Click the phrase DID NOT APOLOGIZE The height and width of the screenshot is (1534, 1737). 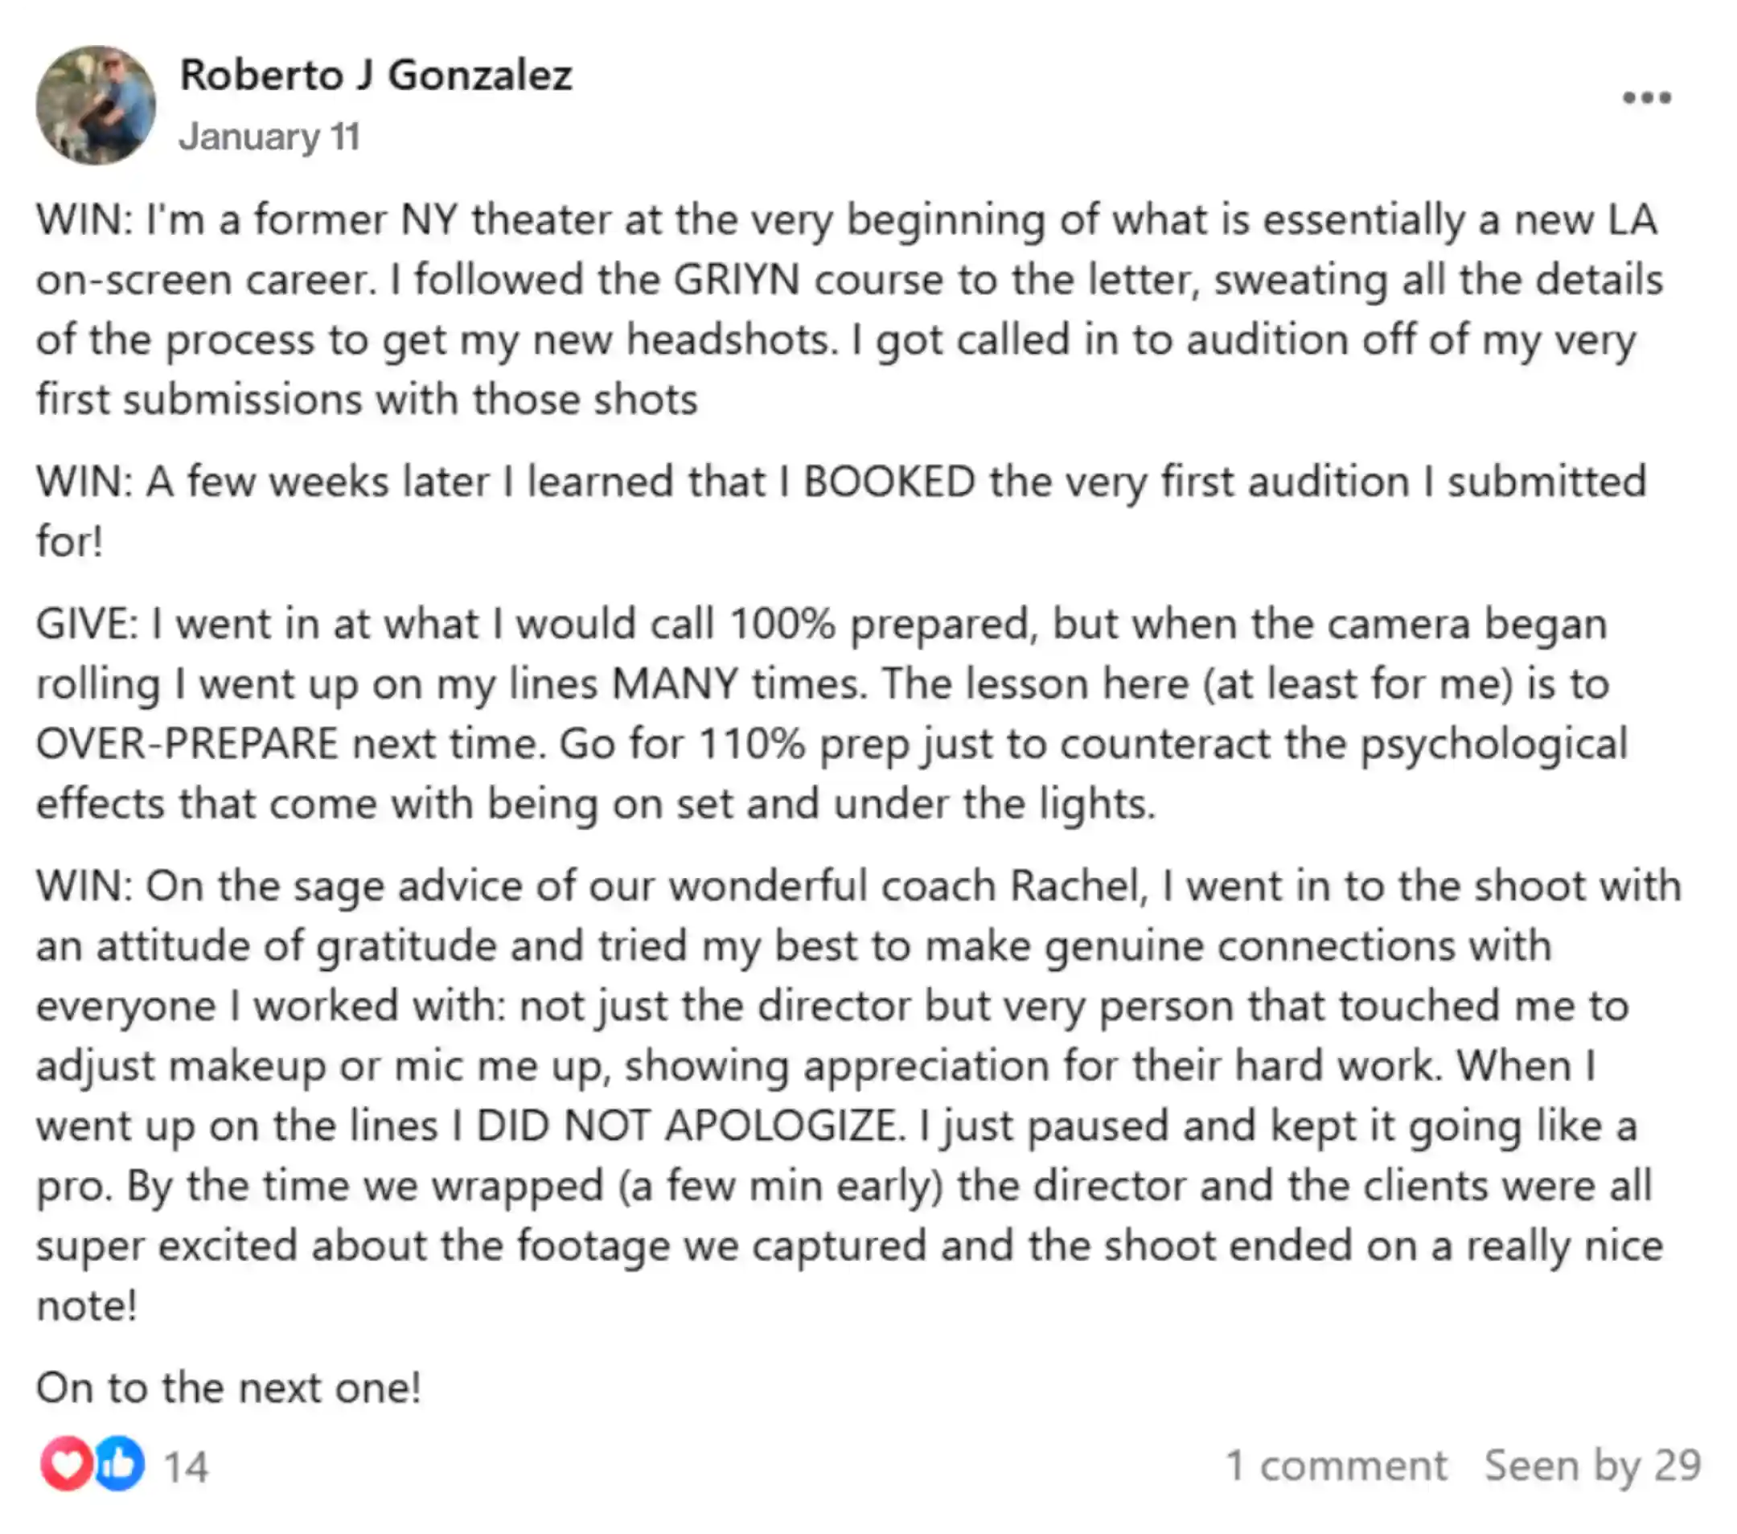click(x=686, y=1126)
